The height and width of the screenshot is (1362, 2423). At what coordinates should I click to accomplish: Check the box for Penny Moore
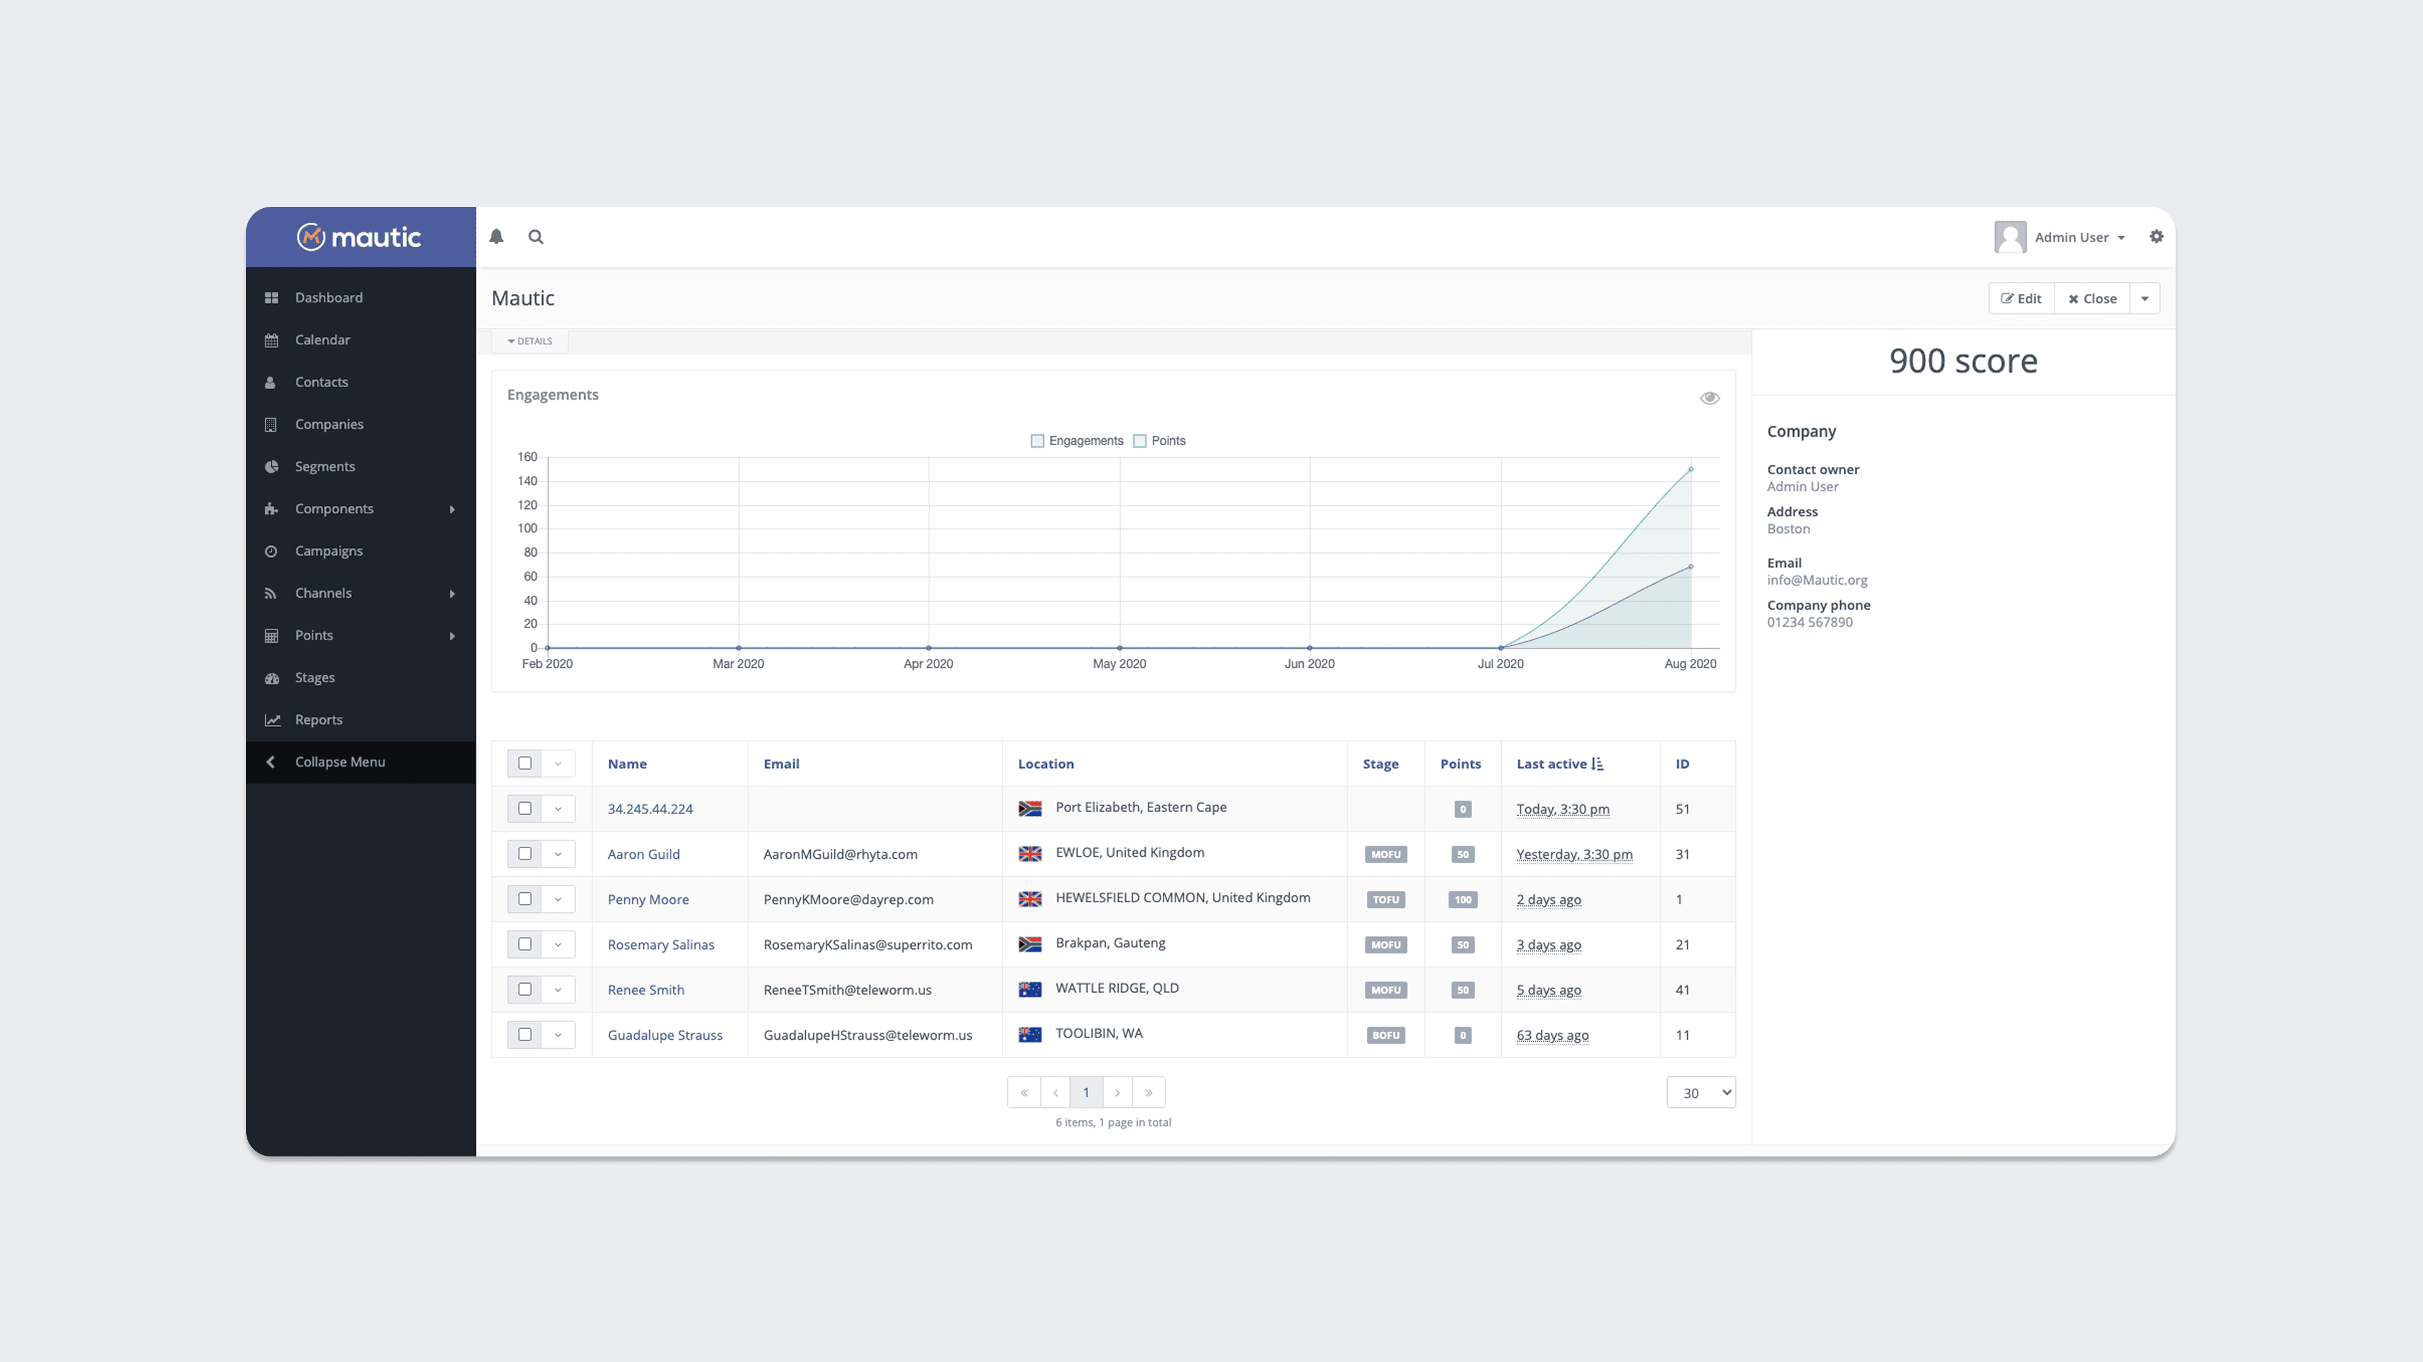[525, 899]
